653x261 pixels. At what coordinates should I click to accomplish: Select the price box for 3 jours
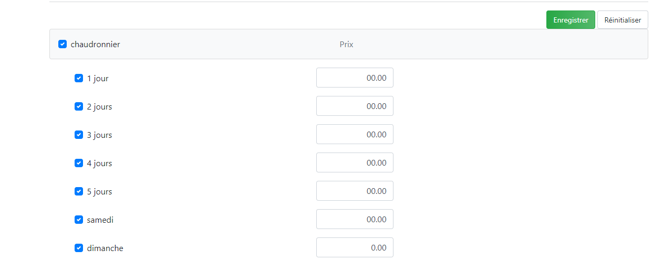(355, 134)
